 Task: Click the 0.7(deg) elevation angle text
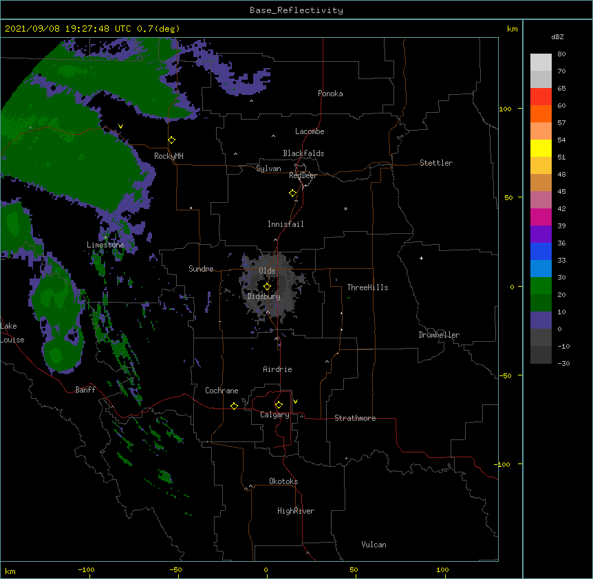(158, 29)
